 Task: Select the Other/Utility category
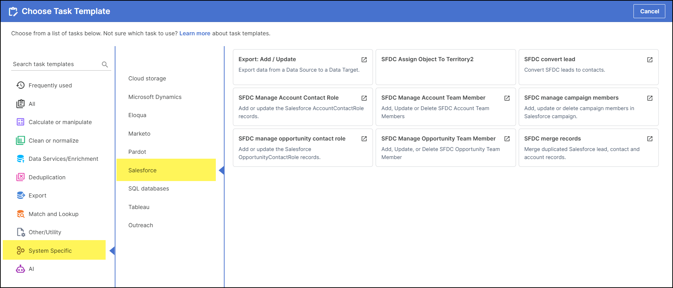pos(45,232)
